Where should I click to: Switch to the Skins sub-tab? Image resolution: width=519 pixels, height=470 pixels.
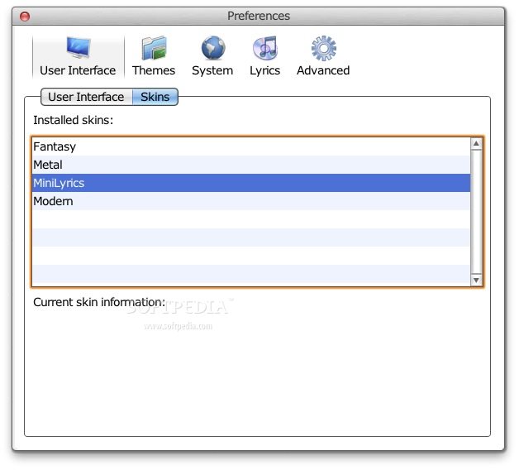155,97
